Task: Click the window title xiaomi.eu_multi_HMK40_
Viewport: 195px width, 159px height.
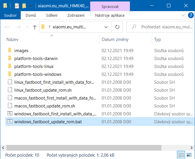Action: (x=63, y=6)
